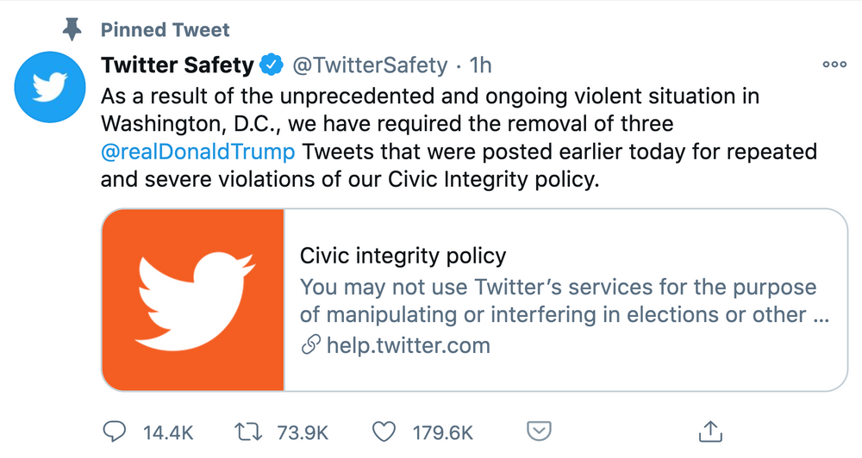Open the Pocket save icon
This screenshot has height=458, width=862.
pos(539,431)
